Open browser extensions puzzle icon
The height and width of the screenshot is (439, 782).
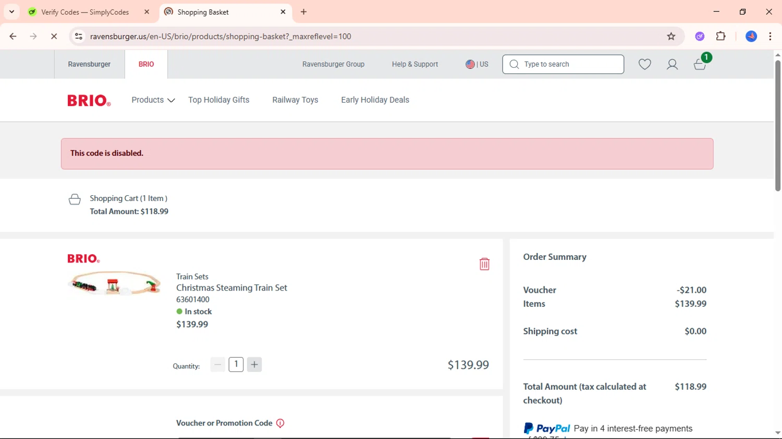click(x=721, y=36)
